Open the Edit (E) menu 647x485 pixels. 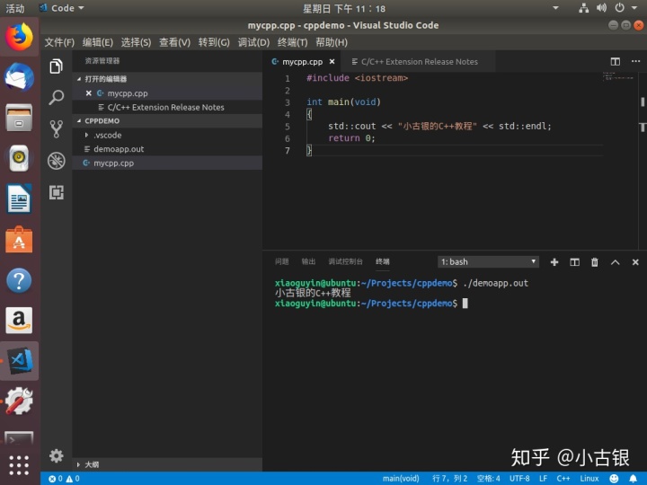coord(98,42)
